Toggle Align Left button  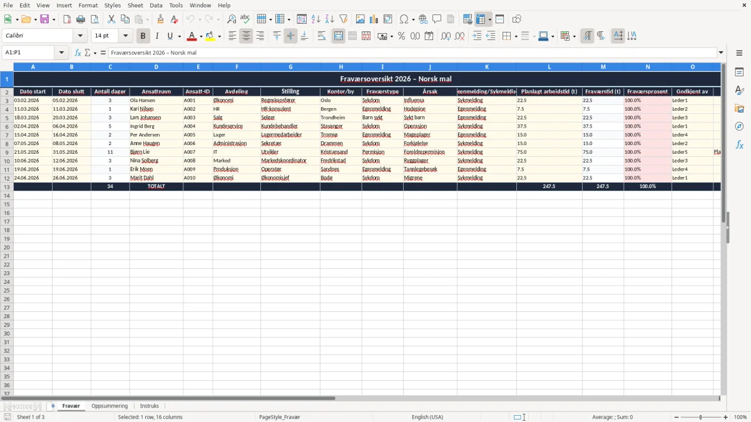(x=232, y=36)
